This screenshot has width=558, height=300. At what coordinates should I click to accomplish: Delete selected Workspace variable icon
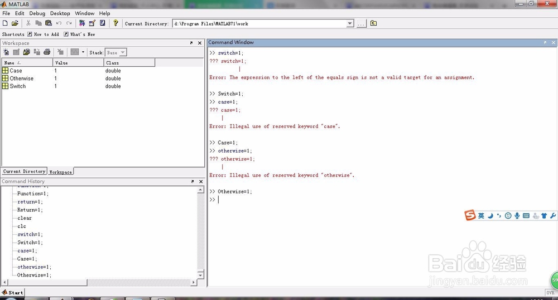click(60, 52)
